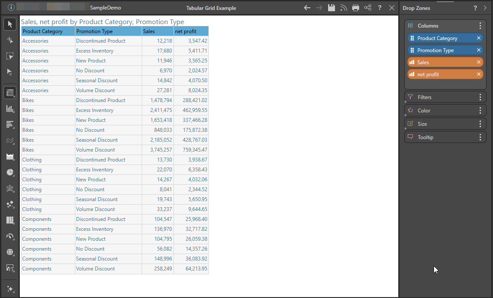
Task: Pick the gauge visualization icon
Action: [x=10, y=236]
